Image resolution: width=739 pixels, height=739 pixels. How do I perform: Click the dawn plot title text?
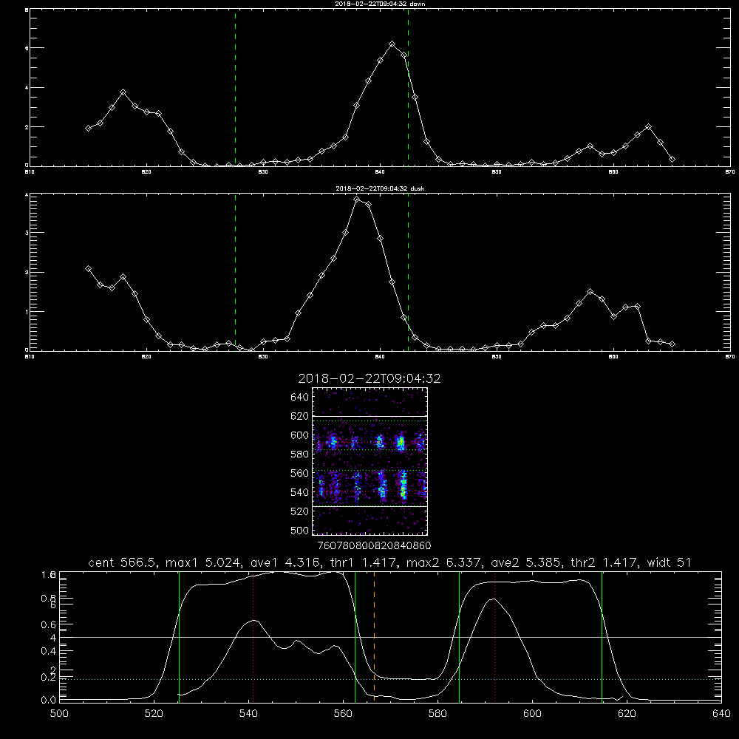pos(380,4)
